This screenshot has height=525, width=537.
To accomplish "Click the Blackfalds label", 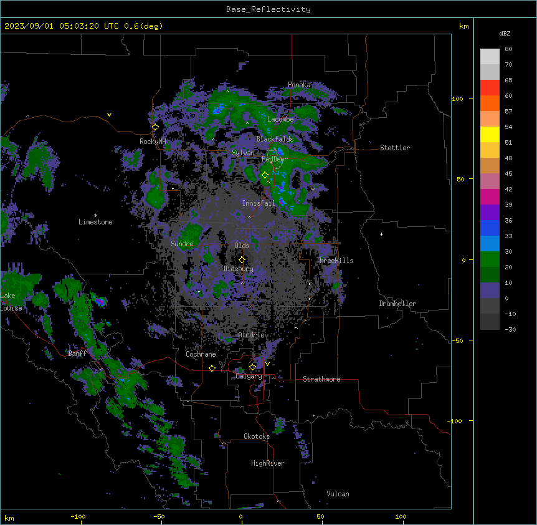I will 275,139.
